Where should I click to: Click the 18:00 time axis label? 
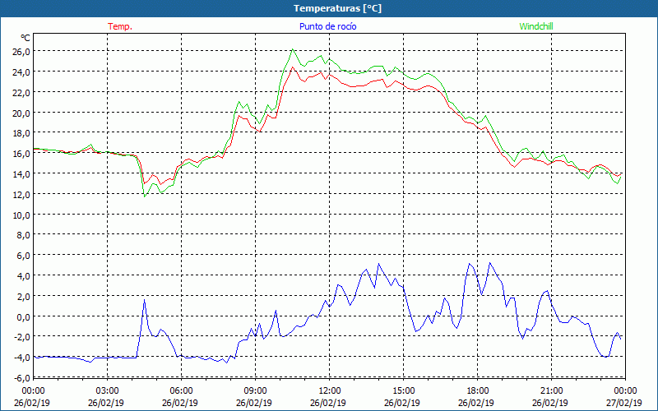click(x=478, y=391)
